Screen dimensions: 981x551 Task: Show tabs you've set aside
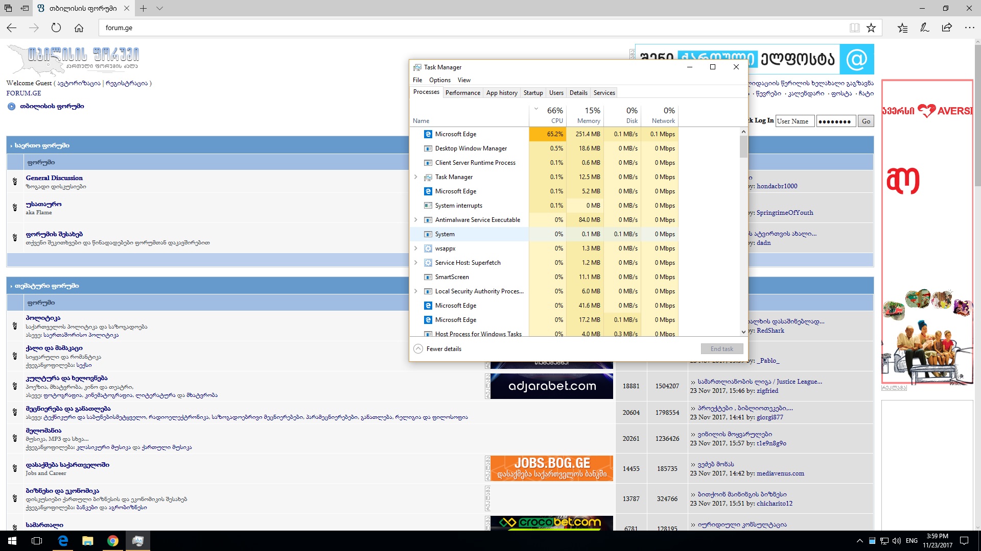(8, 8)
